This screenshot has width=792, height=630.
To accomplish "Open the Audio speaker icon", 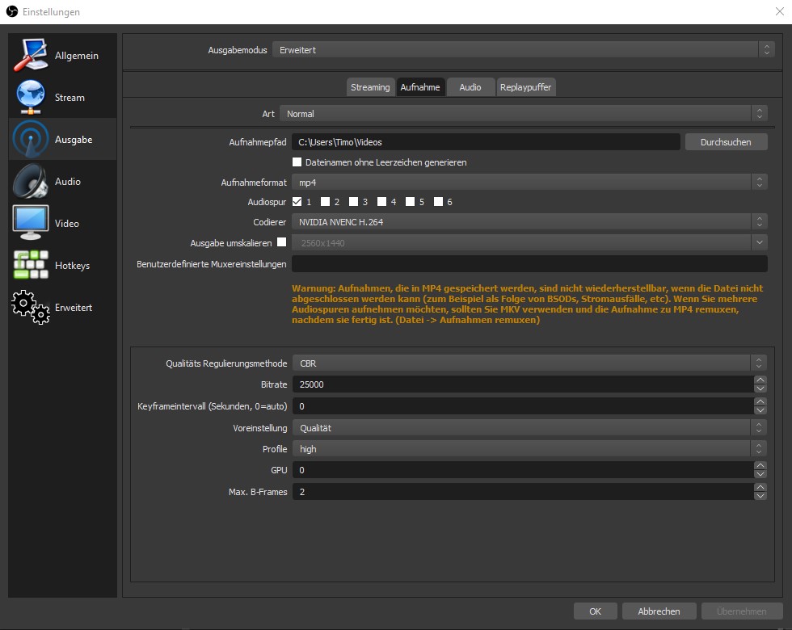I will pyautogui.click(x=31, y=181).
